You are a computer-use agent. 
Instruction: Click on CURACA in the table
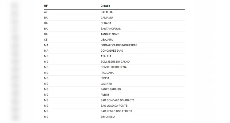pos(106,23)
